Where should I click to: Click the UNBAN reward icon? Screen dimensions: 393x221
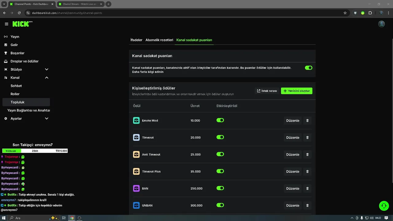pos(136,205)
